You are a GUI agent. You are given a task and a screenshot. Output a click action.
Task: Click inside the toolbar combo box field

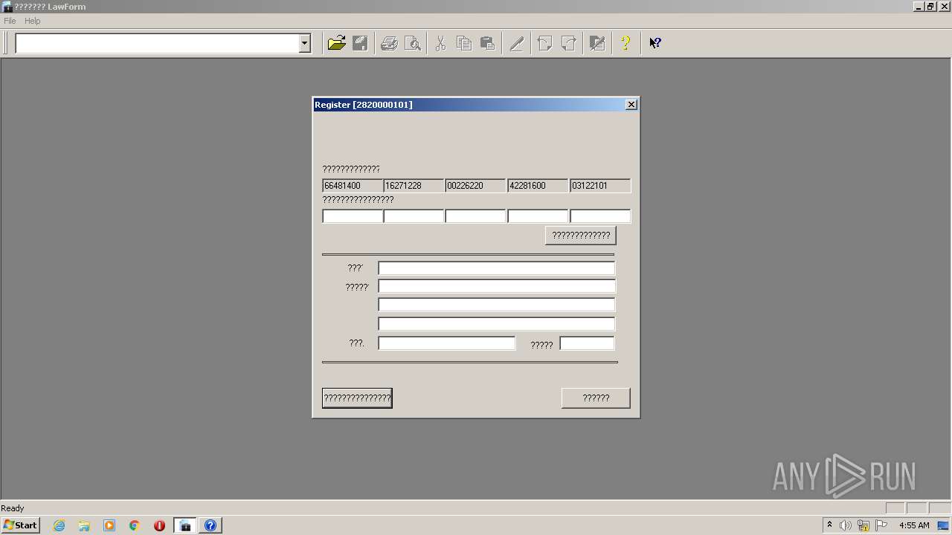[157, 43]
